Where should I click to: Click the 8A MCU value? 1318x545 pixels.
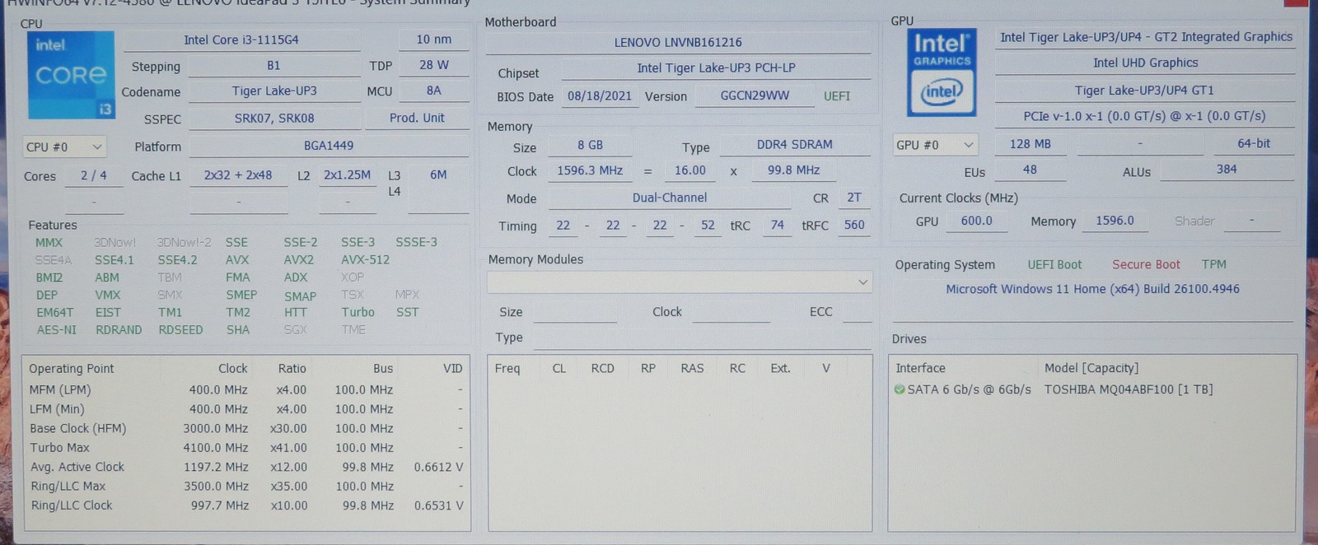(x=434, y=91)
